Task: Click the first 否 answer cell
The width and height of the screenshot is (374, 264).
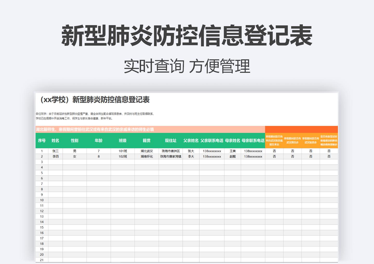Action: 275,151
